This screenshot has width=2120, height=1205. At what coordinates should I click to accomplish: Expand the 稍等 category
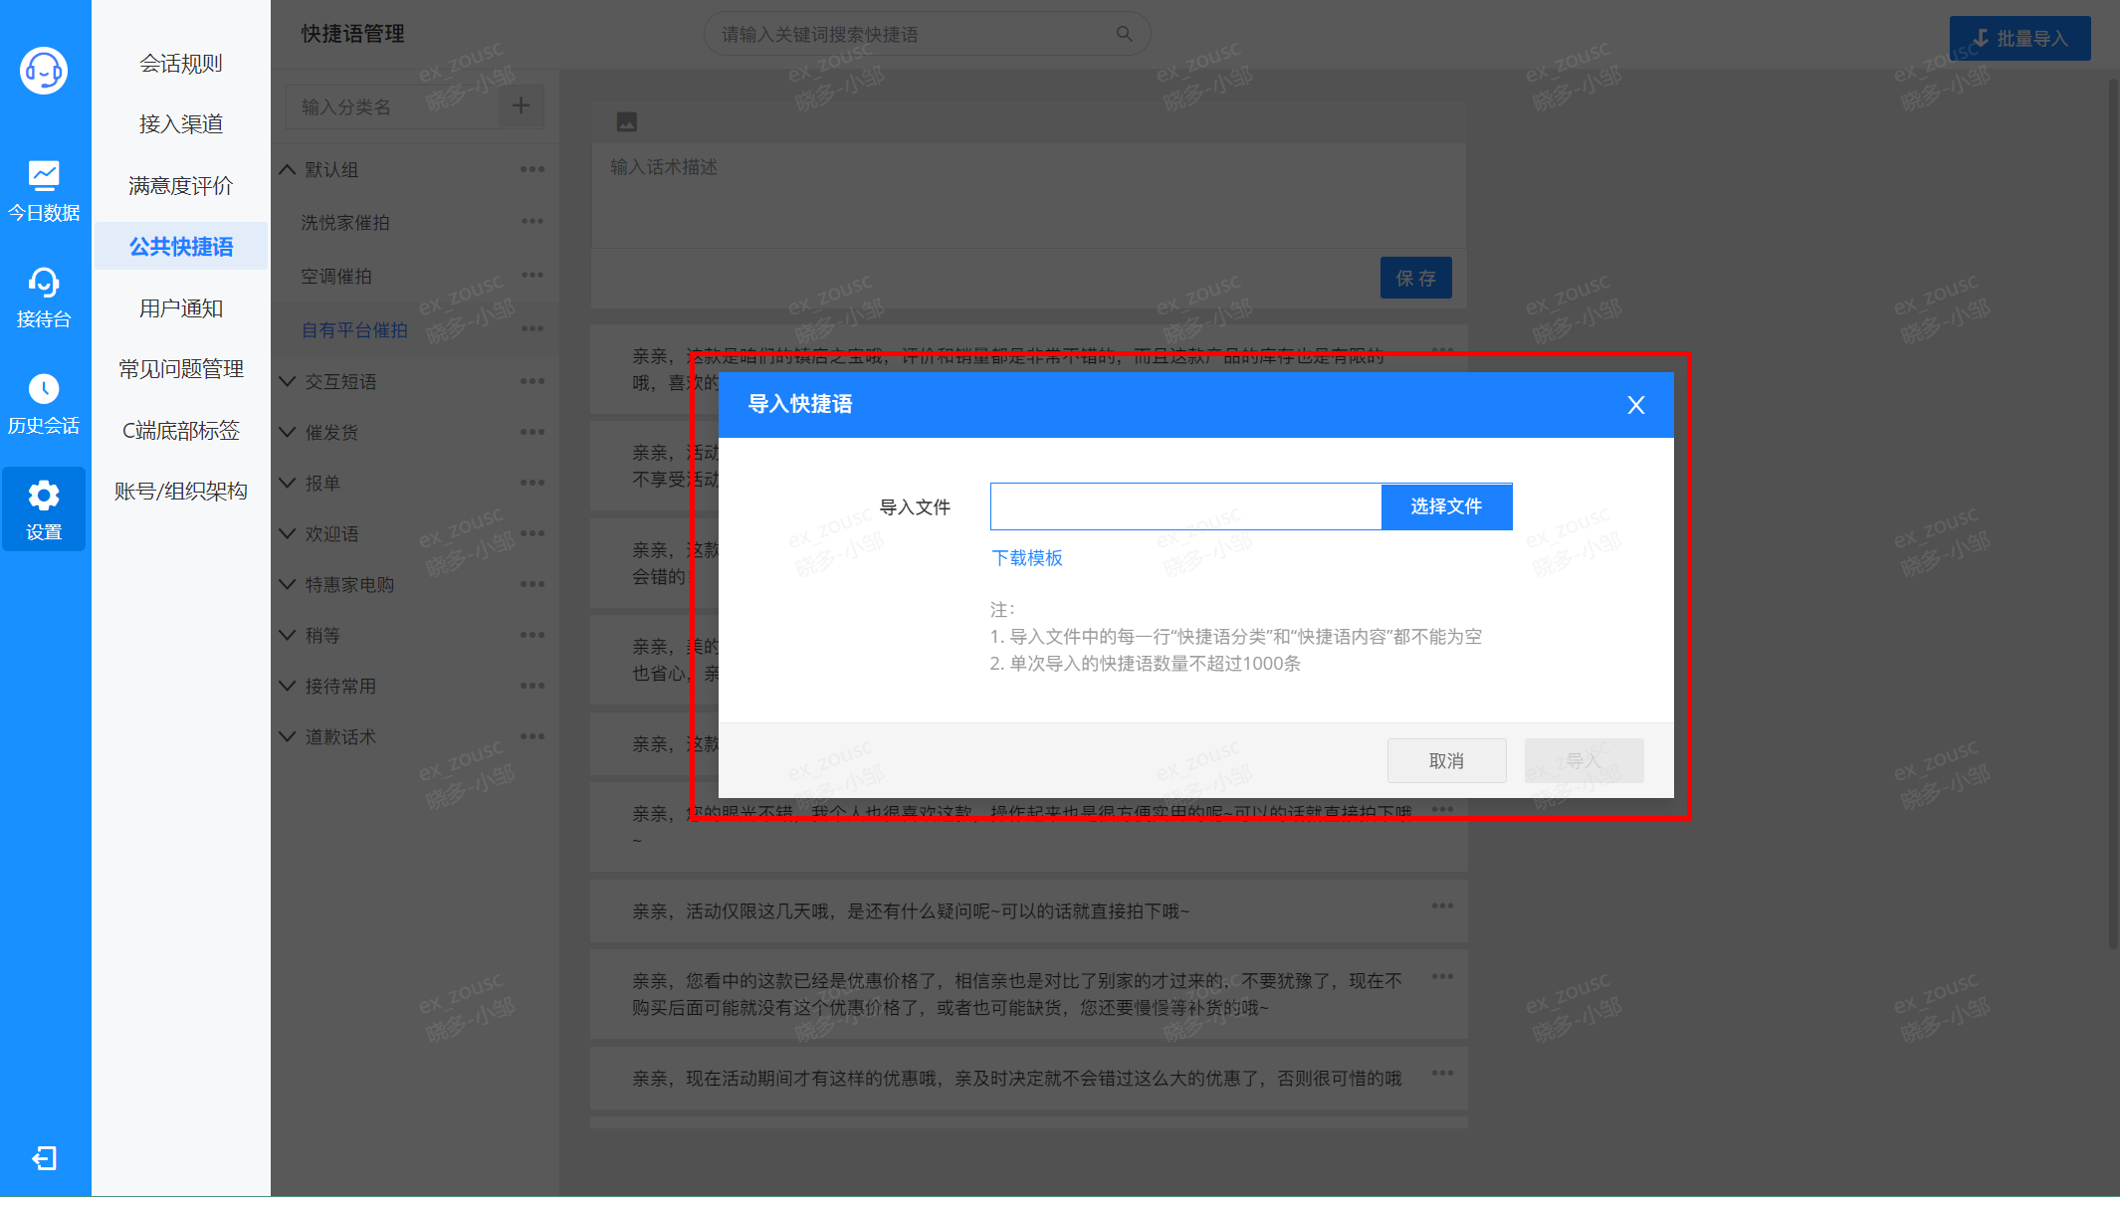coord(288,635)
